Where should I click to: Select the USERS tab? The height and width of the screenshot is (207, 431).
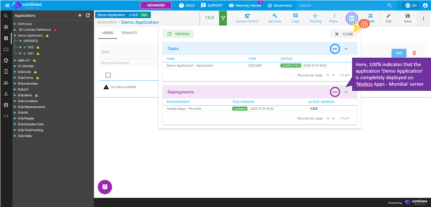click(108, 33)
